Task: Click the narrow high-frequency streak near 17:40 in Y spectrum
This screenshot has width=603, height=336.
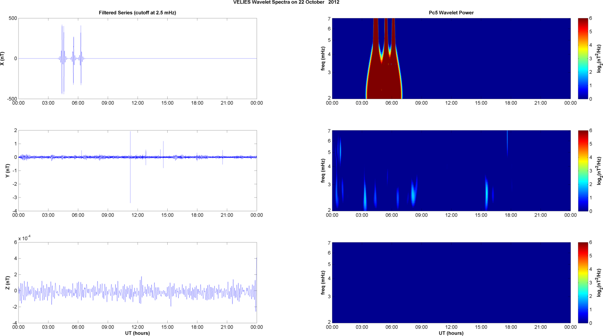Action: point(507,143)
